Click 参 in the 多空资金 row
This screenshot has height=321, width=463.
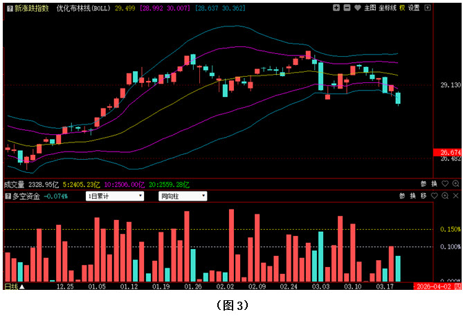click(402, 196)
